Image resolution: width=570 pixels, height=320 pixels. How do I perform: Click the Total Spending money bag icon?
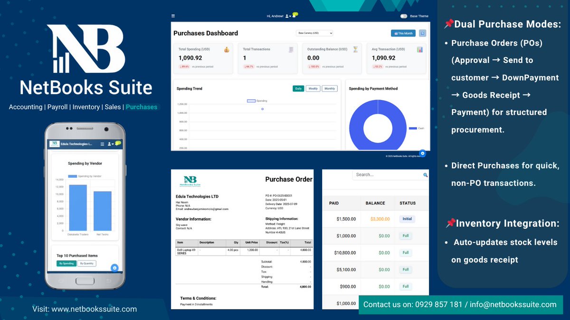(x=227, y=49)
